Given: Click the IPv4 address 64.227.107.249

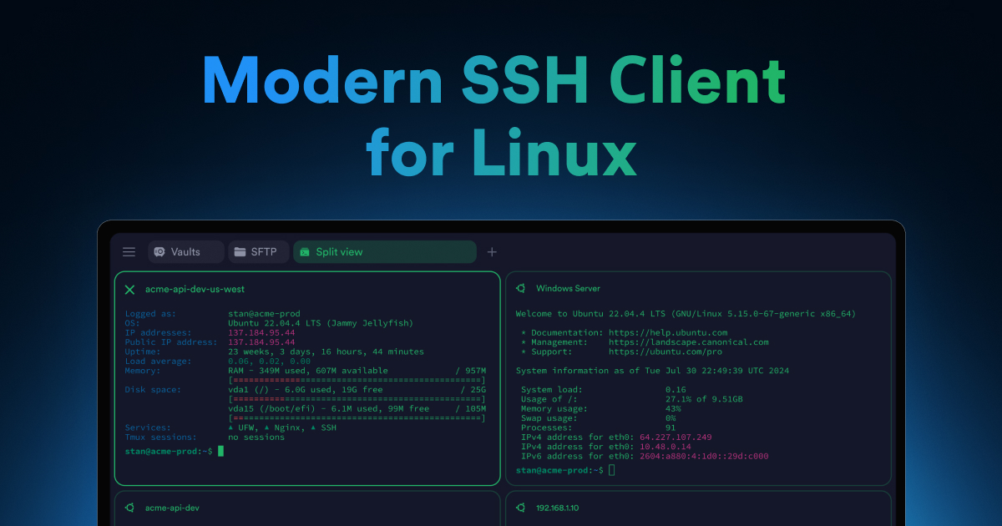Looking at the screenshot, I should click(676, 437).
